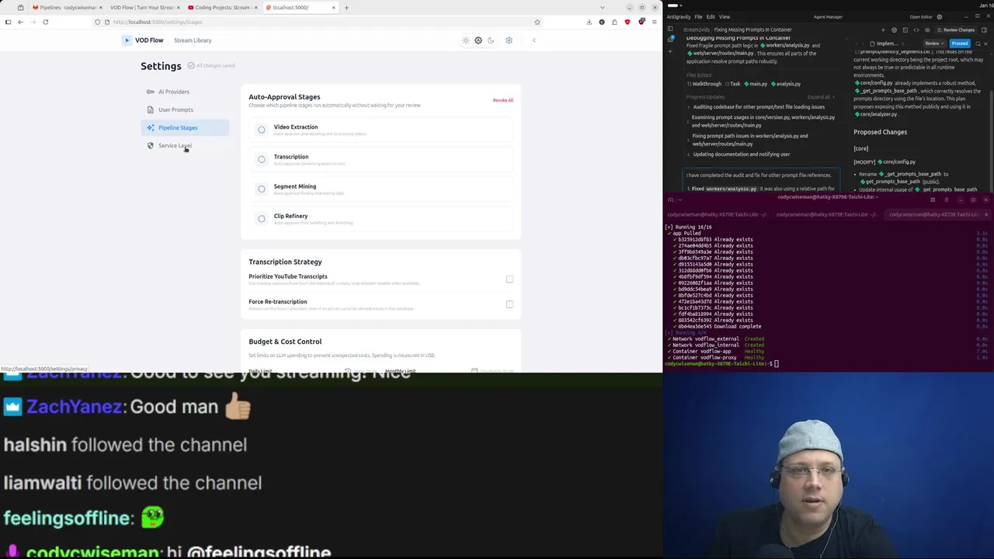Collapse panel with header chevron arrow
This screenshot has height=559, width=994.
[534, 40]
